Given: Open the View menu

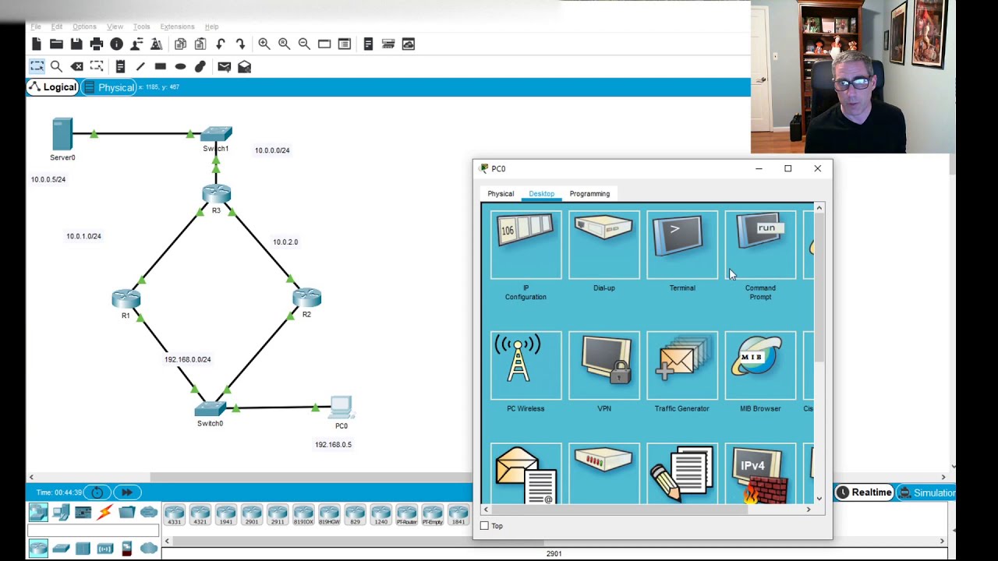Looking at the screenshot, I should coord(115,26).
